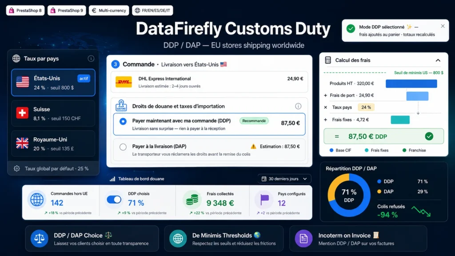Click the flag icon in Pays configurés card
This screenshot has width=455, height=256.
(x=264, y=200)
